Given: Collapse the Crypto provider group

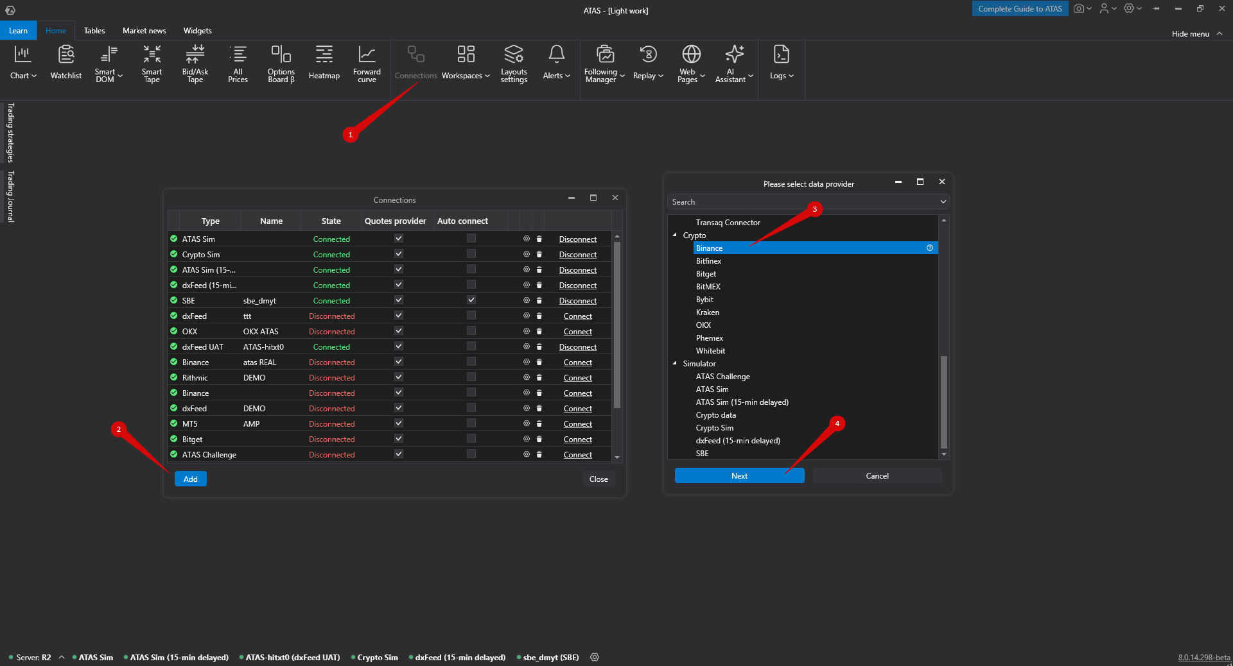Looking at the screenshot, I should [x=675, y=235].
